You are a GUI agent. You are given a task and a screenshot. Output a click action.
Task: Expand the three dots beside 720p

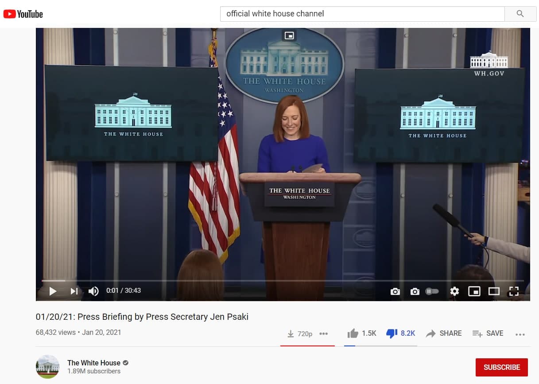(324, 334)
